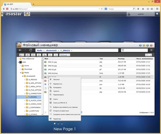Click the IMG-01.jpg file icon
This screenshot has width=161, height=134.
45,62
